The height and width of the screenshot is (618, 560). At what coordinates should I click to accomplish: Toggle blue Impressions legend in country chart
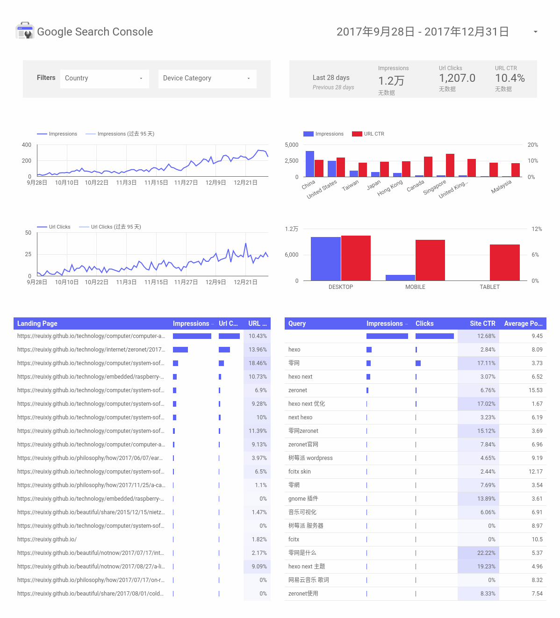click(x=323, y=134)
